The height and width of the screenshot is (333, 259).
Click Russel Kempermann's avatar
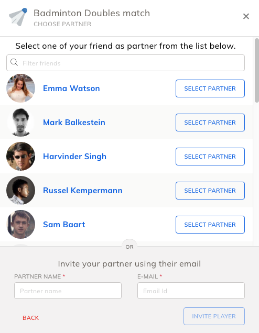20,190
